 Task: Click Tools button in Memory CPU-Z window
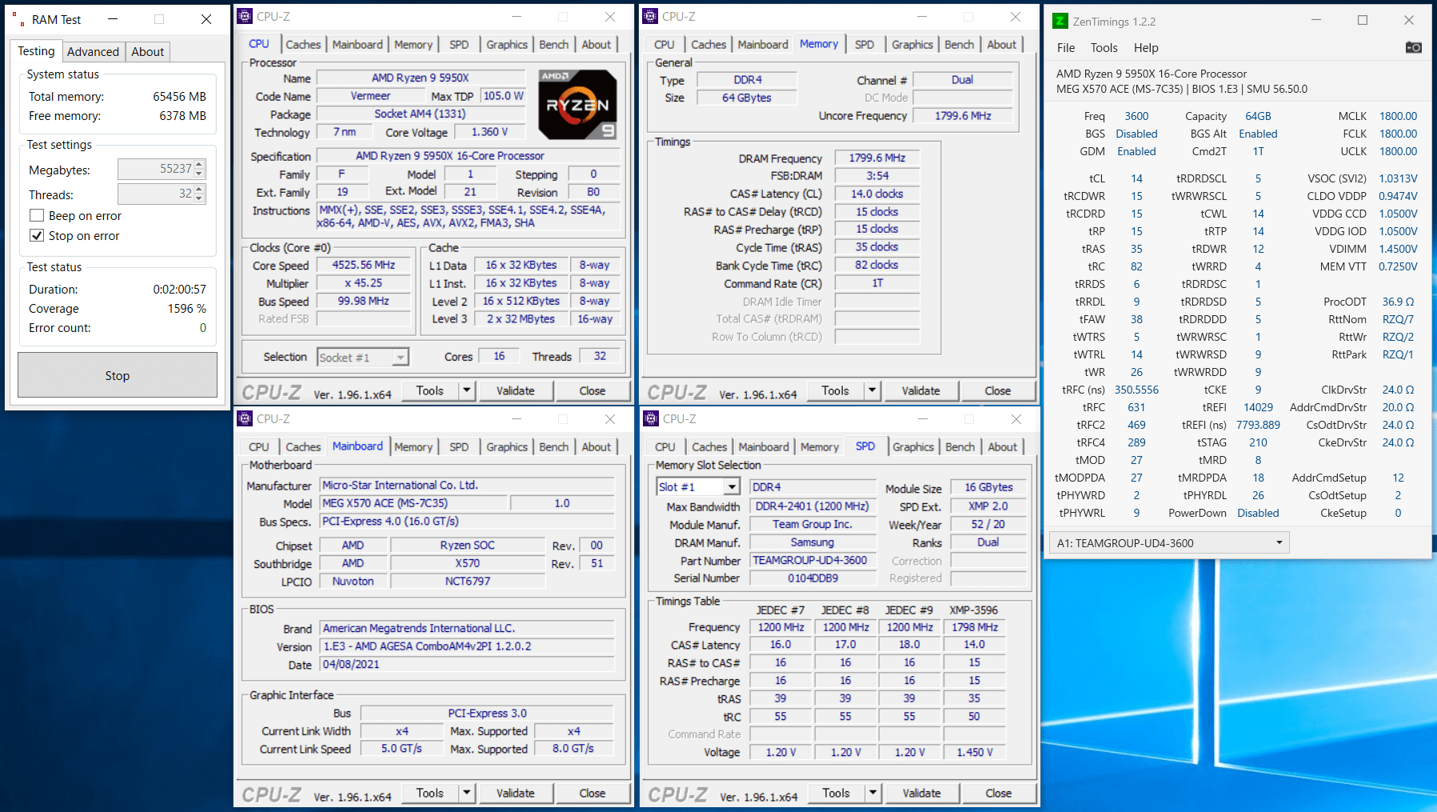[x=835, y=390]
